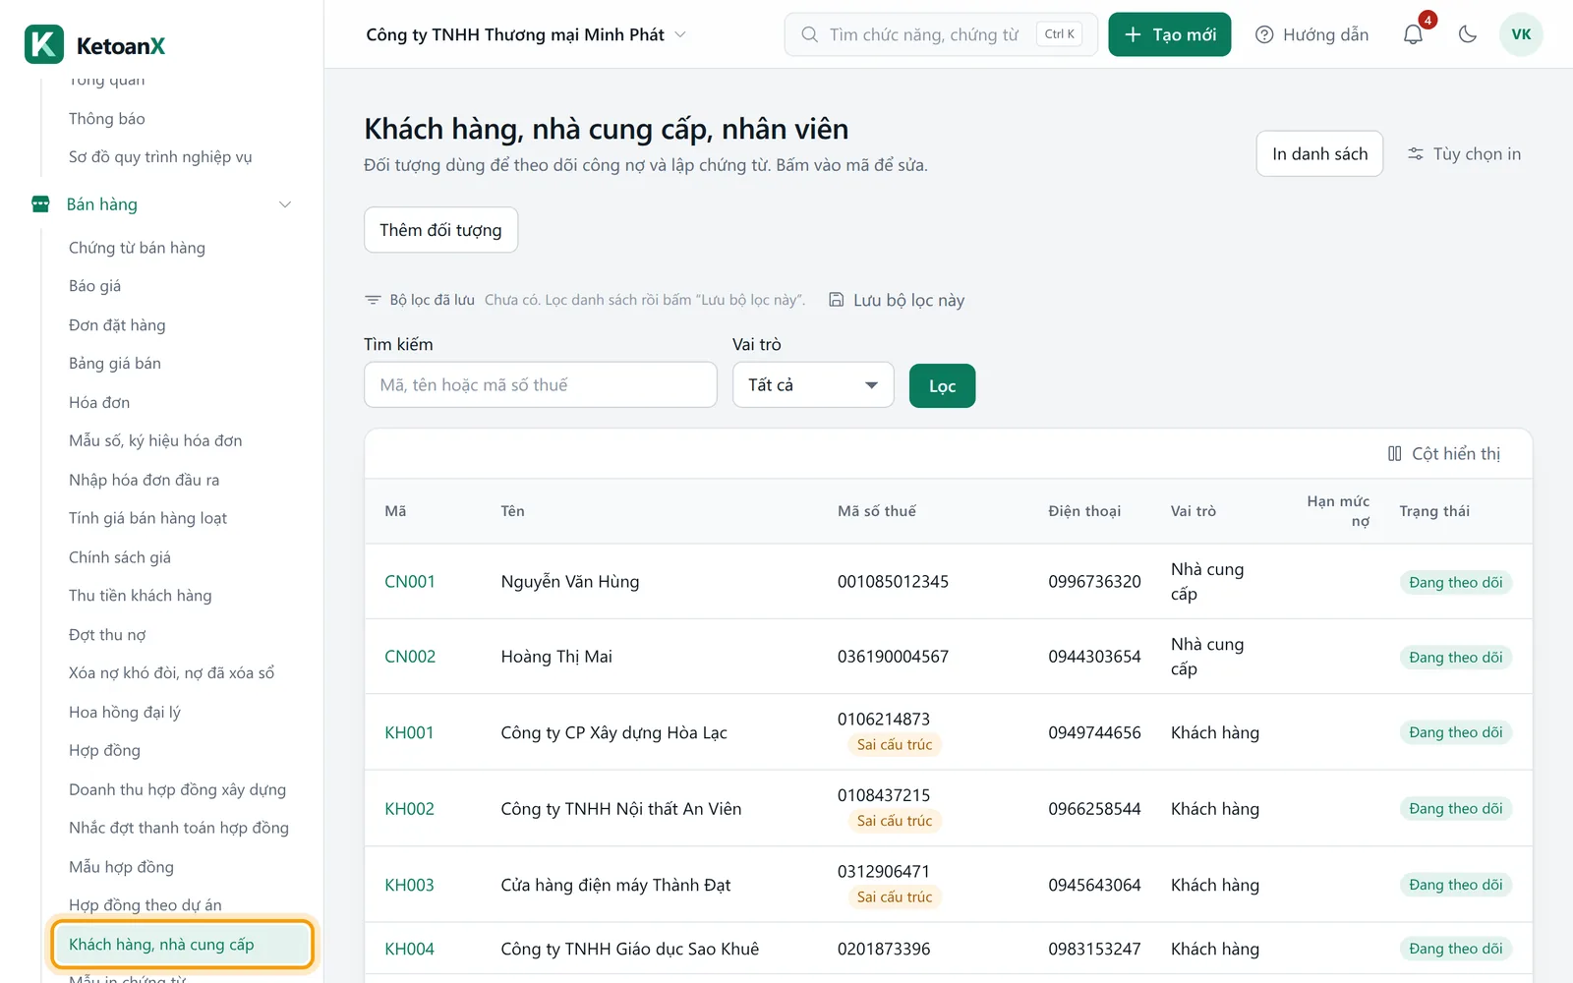Open Thông báo in the sidebar
Screen dimensions: 1573x983
(x=106, y=119)
